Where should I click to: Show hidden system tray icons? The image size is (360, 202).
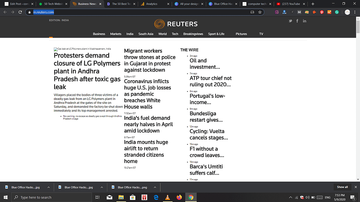[290, 197]
